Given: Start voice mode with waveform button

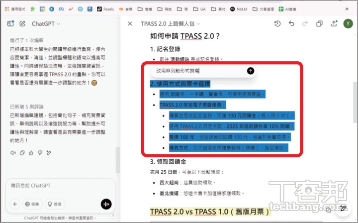Looking at the screenshot, I should point(106,204).
